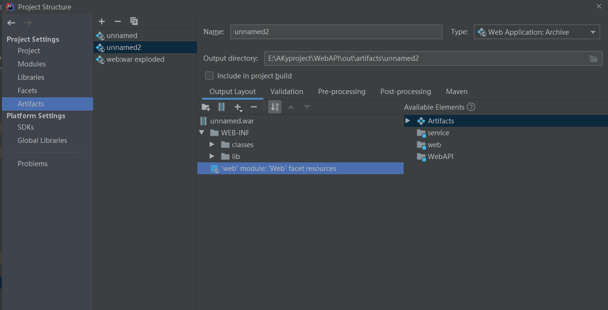Open the Maven tab
Screen dimensions: 608x310
pos(457,92)
